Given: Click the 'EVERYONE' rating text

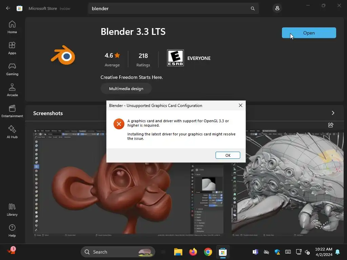Looking at the screenshot, I should tap(199, 58).
